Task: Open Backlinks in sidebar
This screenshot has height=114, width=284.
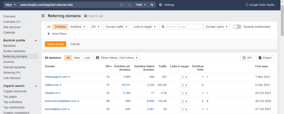Action: pyautogui.click(x=9, y=46)
